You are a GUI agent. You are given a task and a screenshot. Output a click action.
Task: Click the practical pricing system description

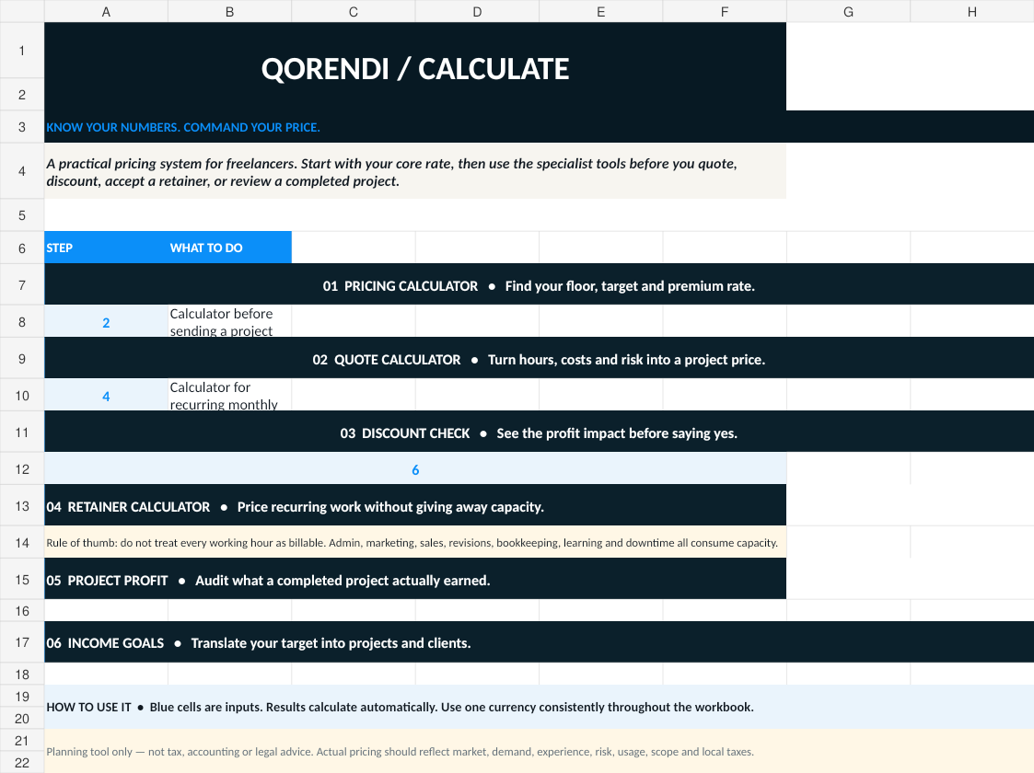point(415,170)
